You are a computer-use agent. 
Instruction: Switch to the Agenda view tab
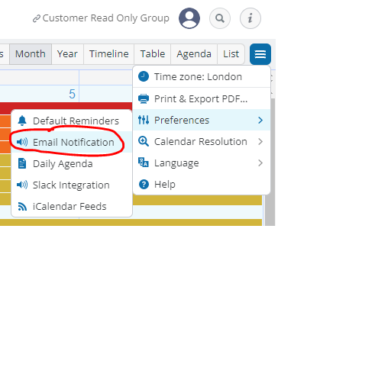pyautogui.click(x=194, y=54)
